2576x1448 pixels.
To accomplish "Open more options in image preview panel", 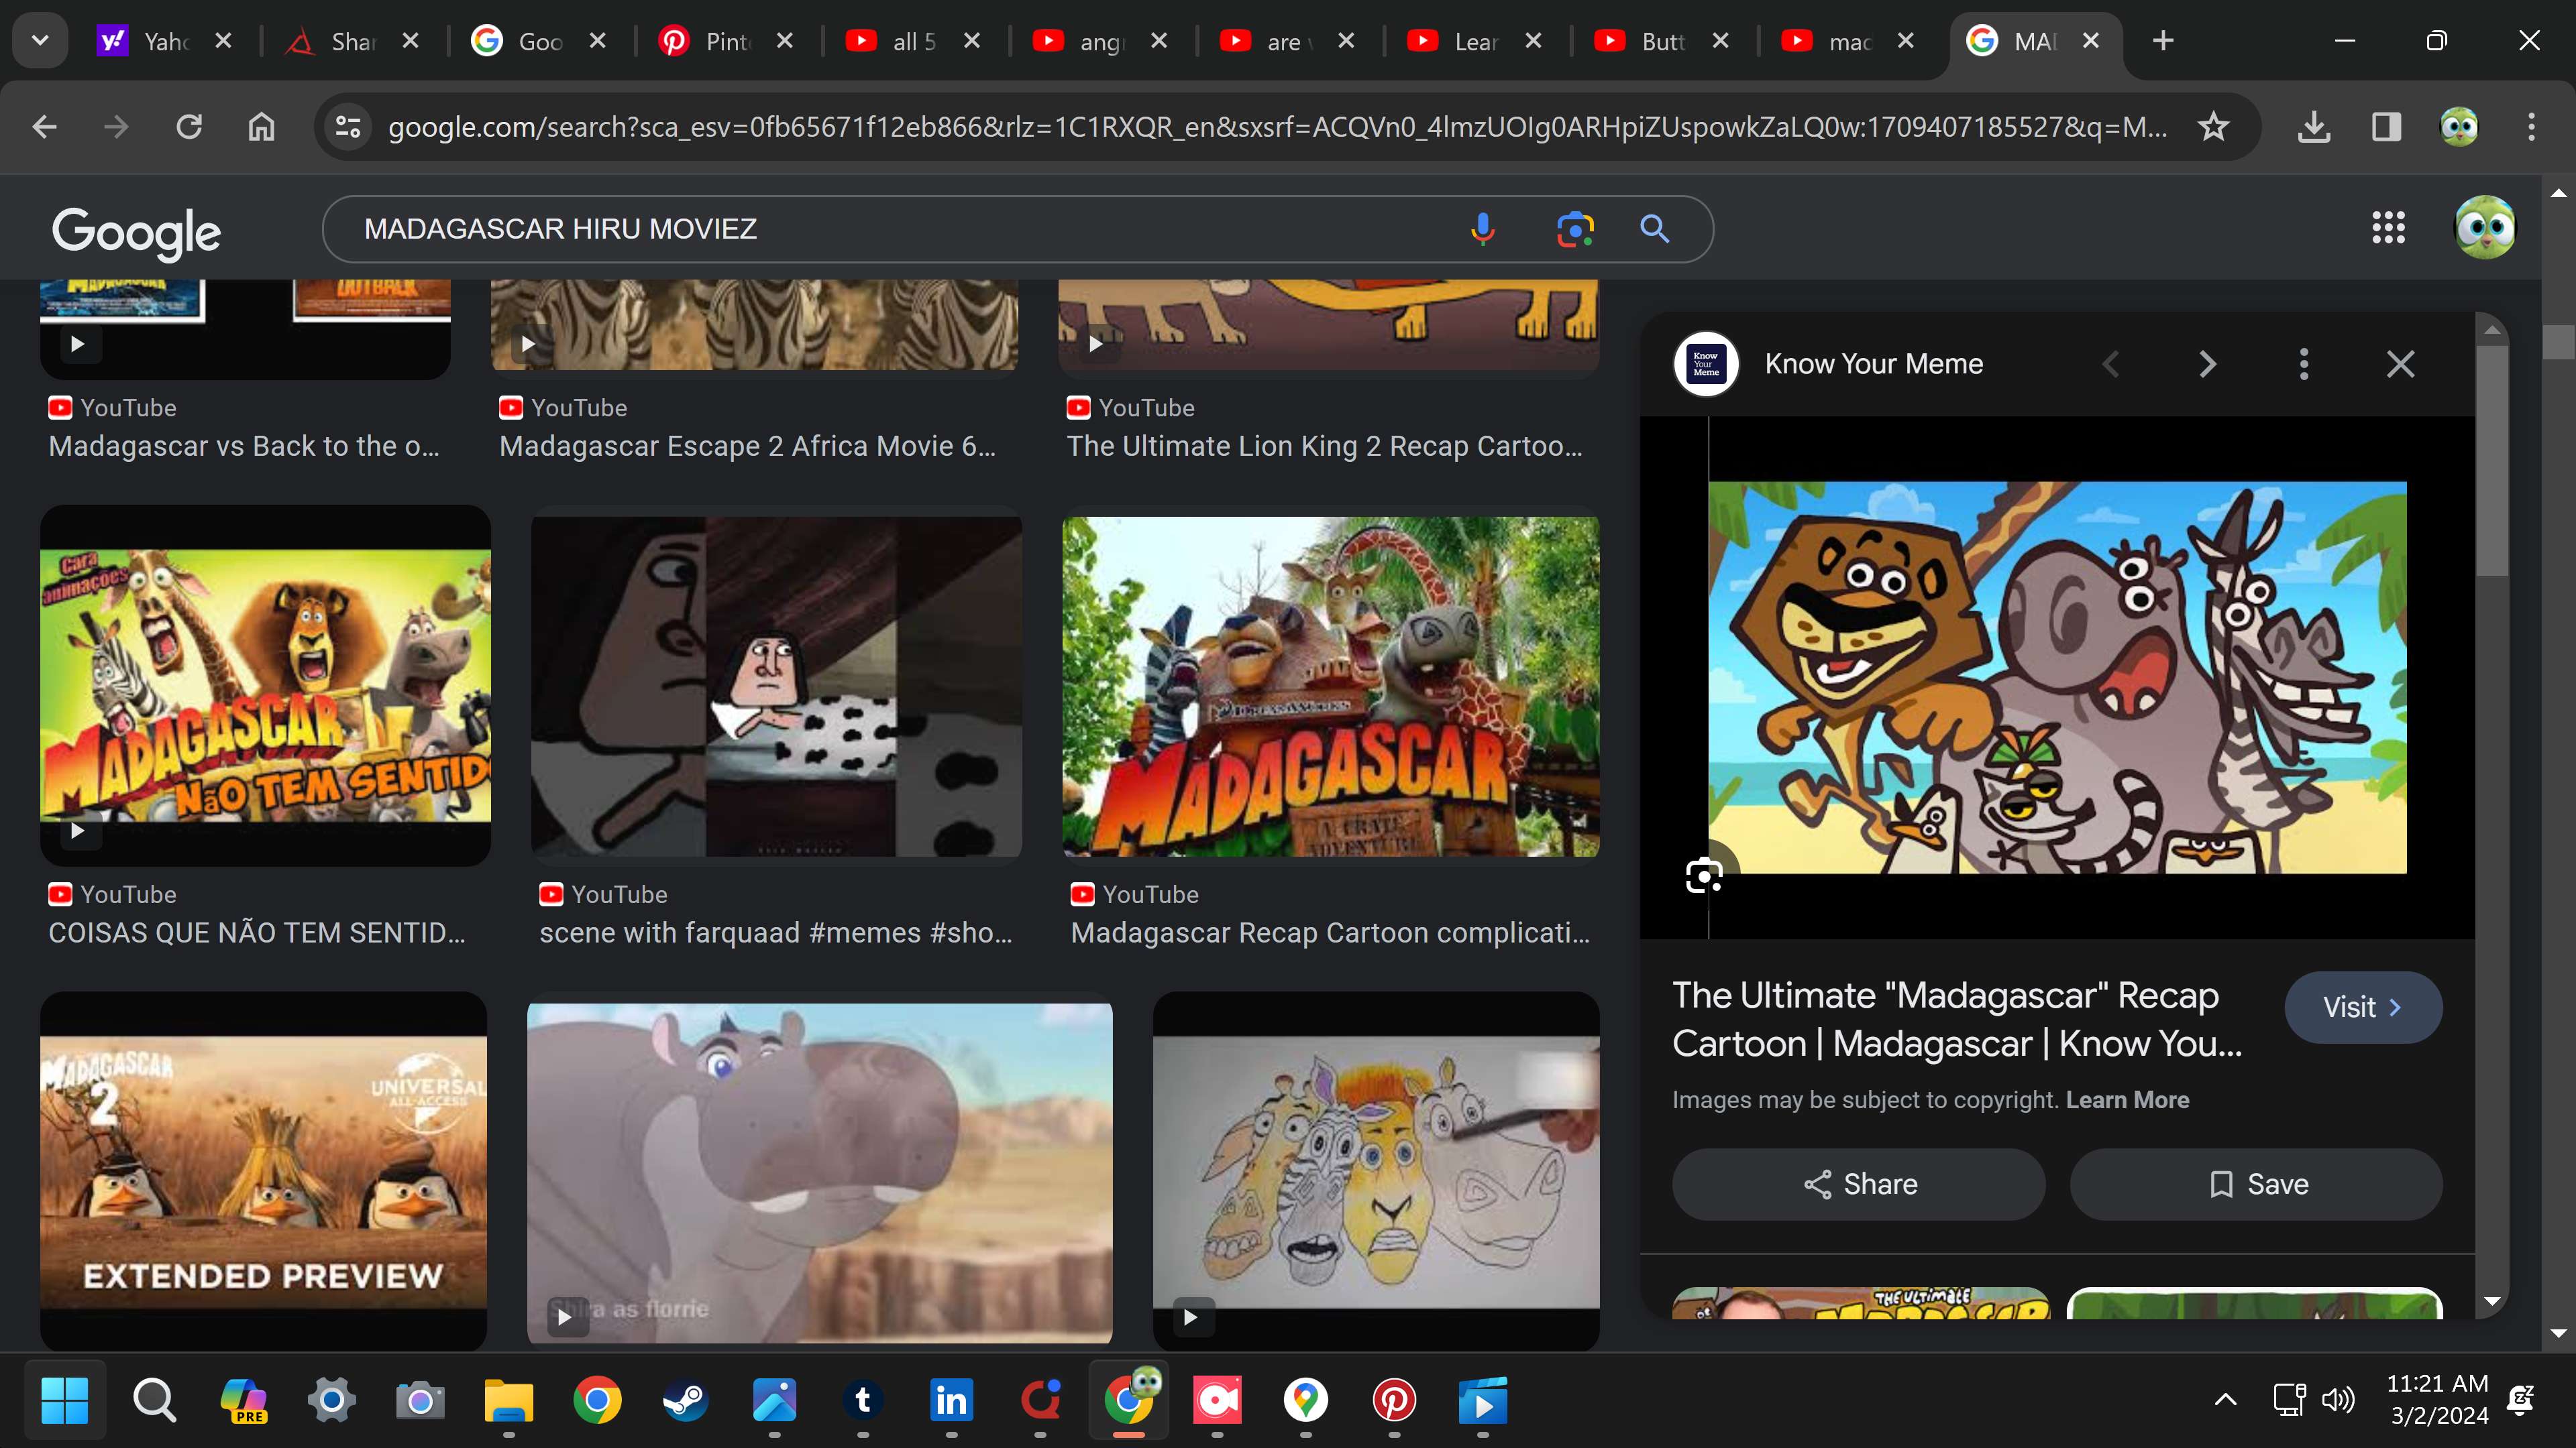I will (x=2304, y=364).
